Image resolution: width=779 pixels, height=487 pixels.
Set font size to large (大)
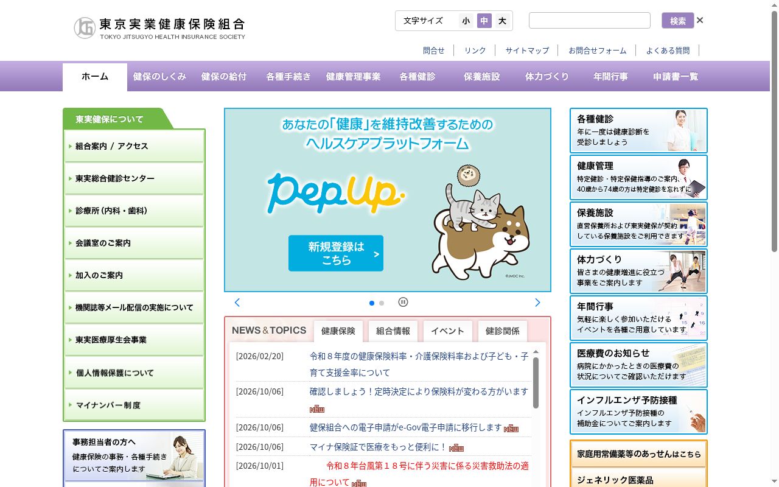click(502, 21)
